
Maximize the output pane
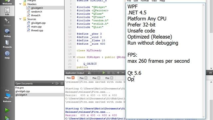click(210, 73)
